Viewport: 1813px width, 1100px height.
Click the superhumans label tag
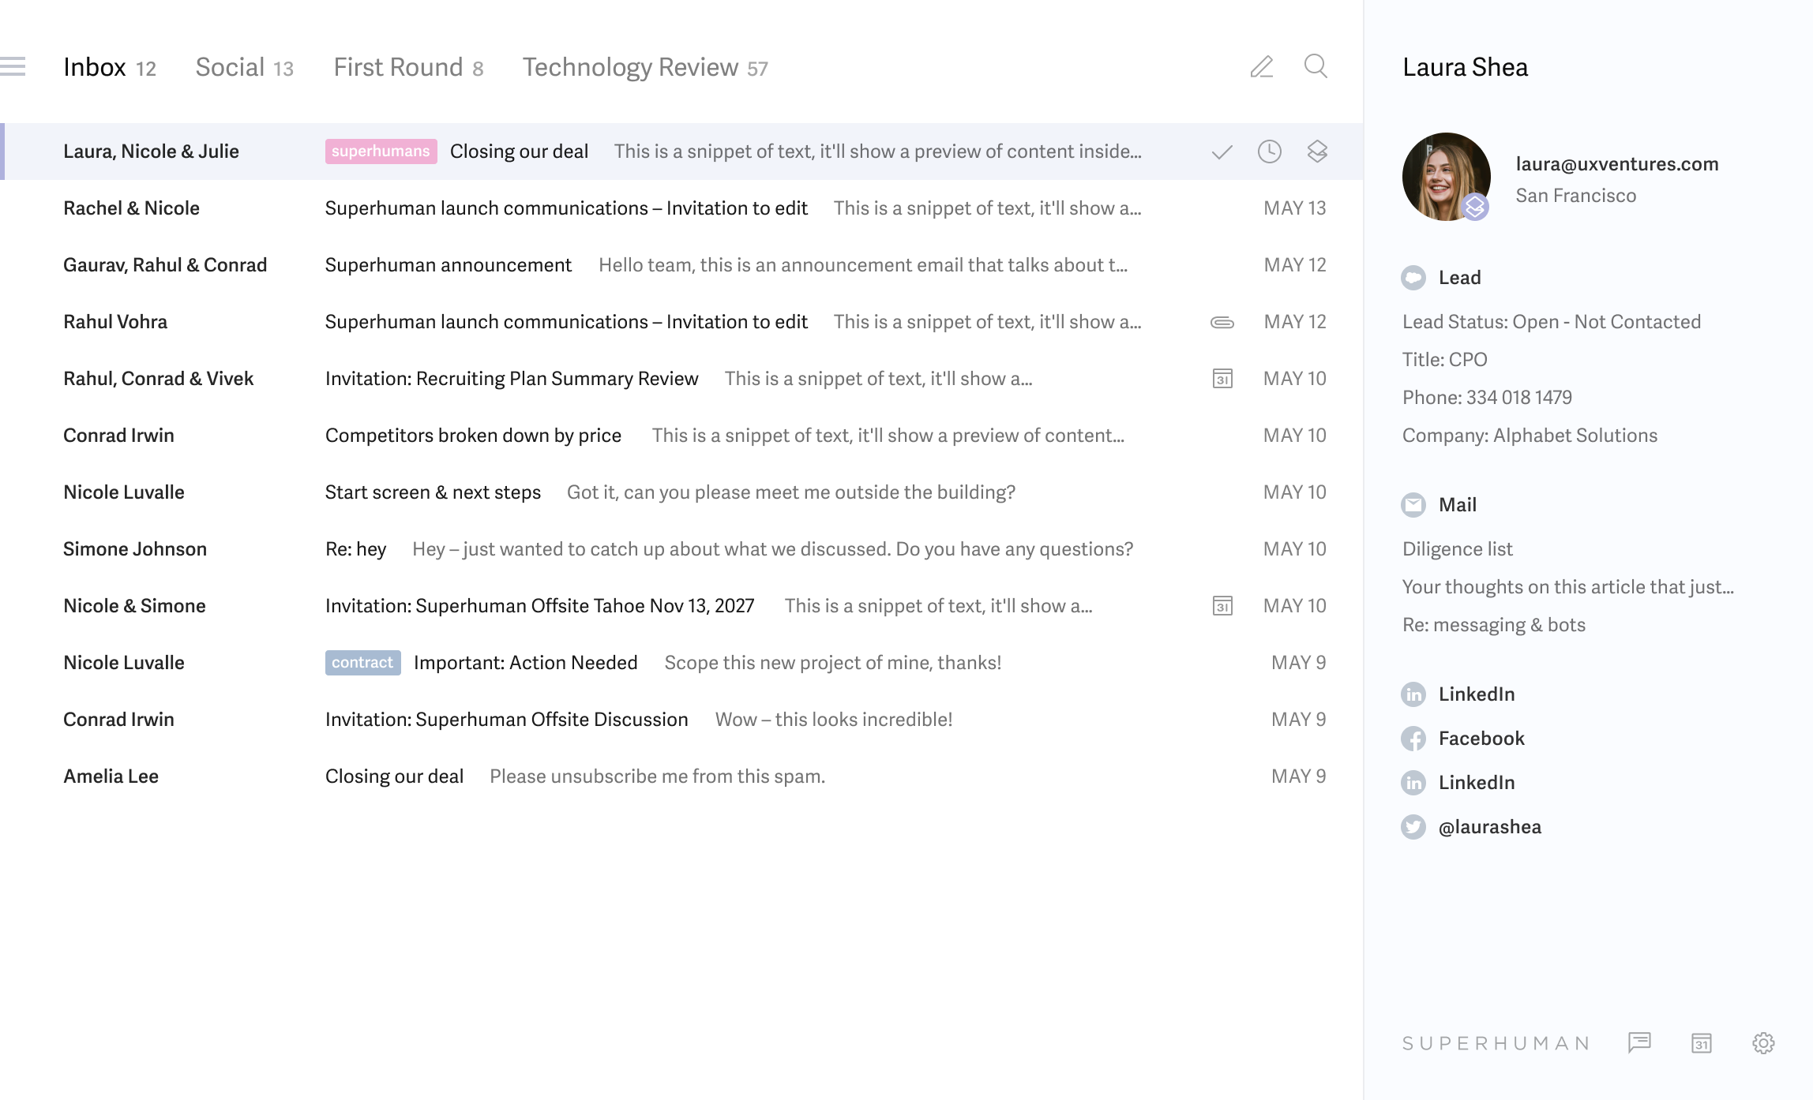[381, 152]
